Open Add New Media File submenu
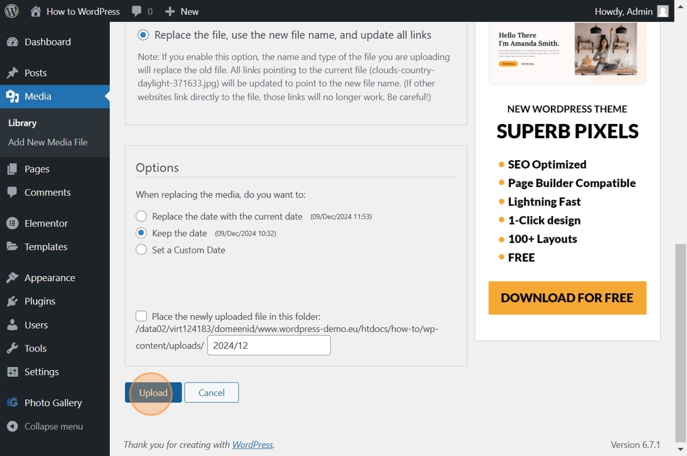687x456 pixels. click(x=48, y=142)
